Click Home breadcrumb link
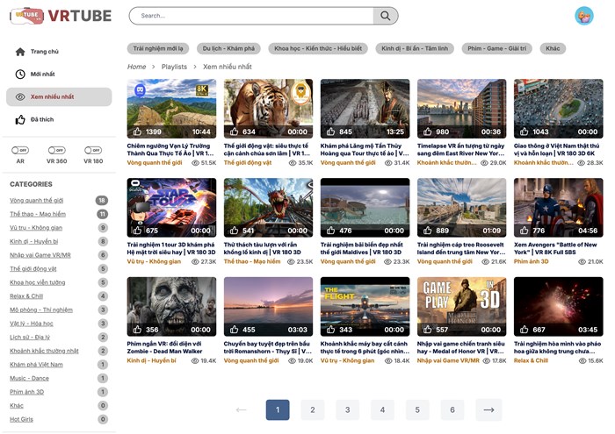The width and height of the screenshot is (615, 434). click(x=136, y=67)
